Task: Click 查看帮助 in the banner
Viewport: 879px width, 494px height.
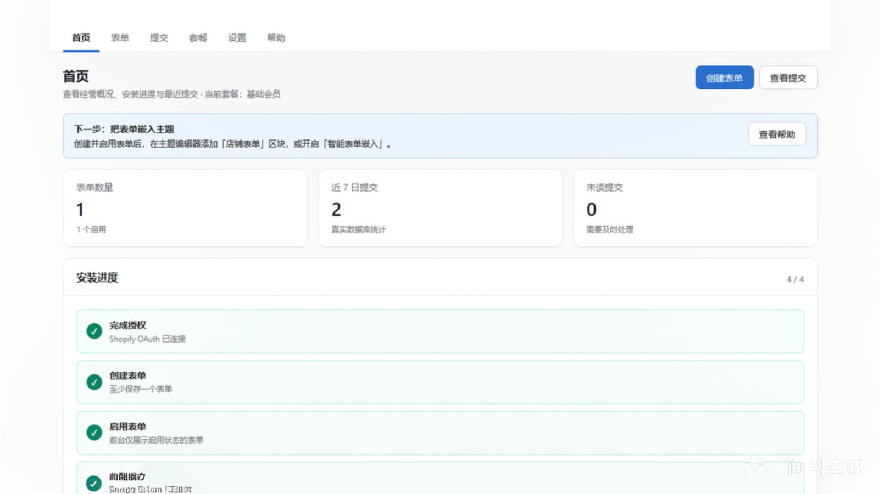Action: tap(777, 134)
